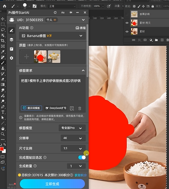Select the Rectangular Marquee tool
This screenshot has height=189, width=169.
click(2, 24)
